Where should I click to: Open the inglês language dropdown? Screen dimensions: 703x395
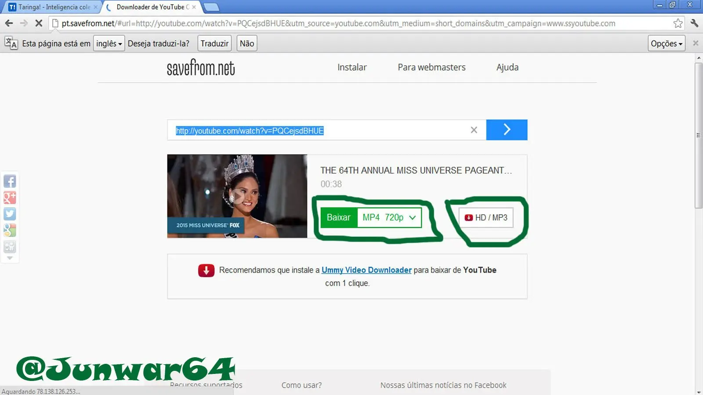tap(109, 43)
